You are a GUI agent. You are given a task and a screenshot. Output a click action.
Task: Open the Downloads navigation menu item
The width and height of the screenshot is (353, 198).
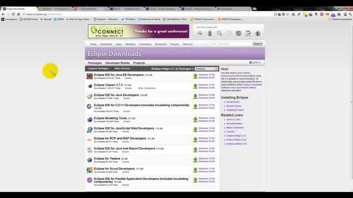[106, 44]
